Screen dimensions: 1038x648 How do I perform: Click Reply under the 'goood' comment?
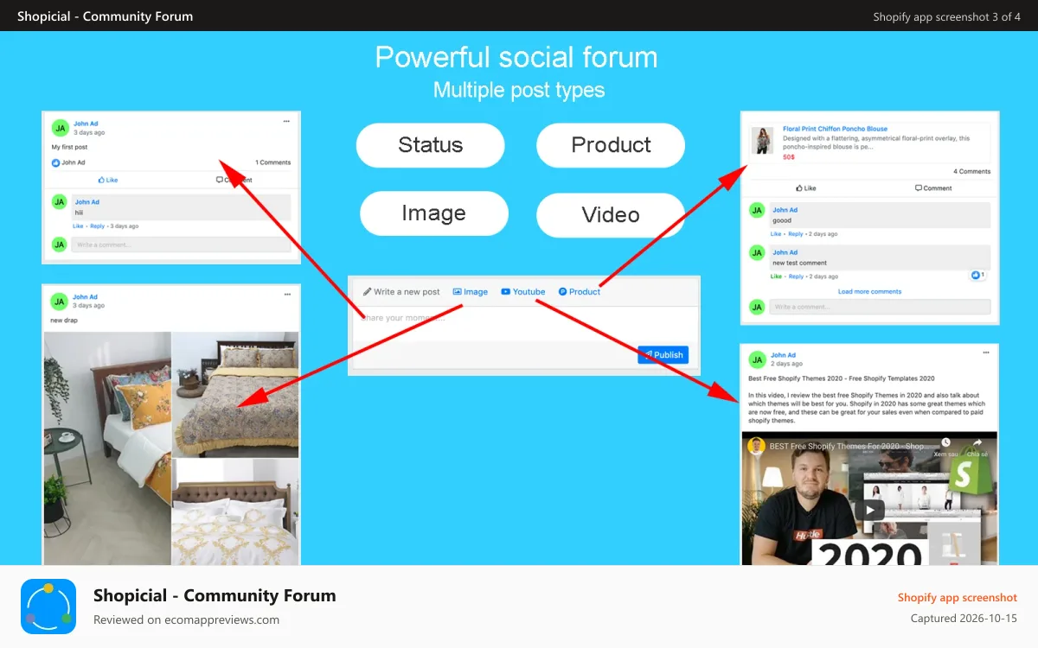pos(795,234)
